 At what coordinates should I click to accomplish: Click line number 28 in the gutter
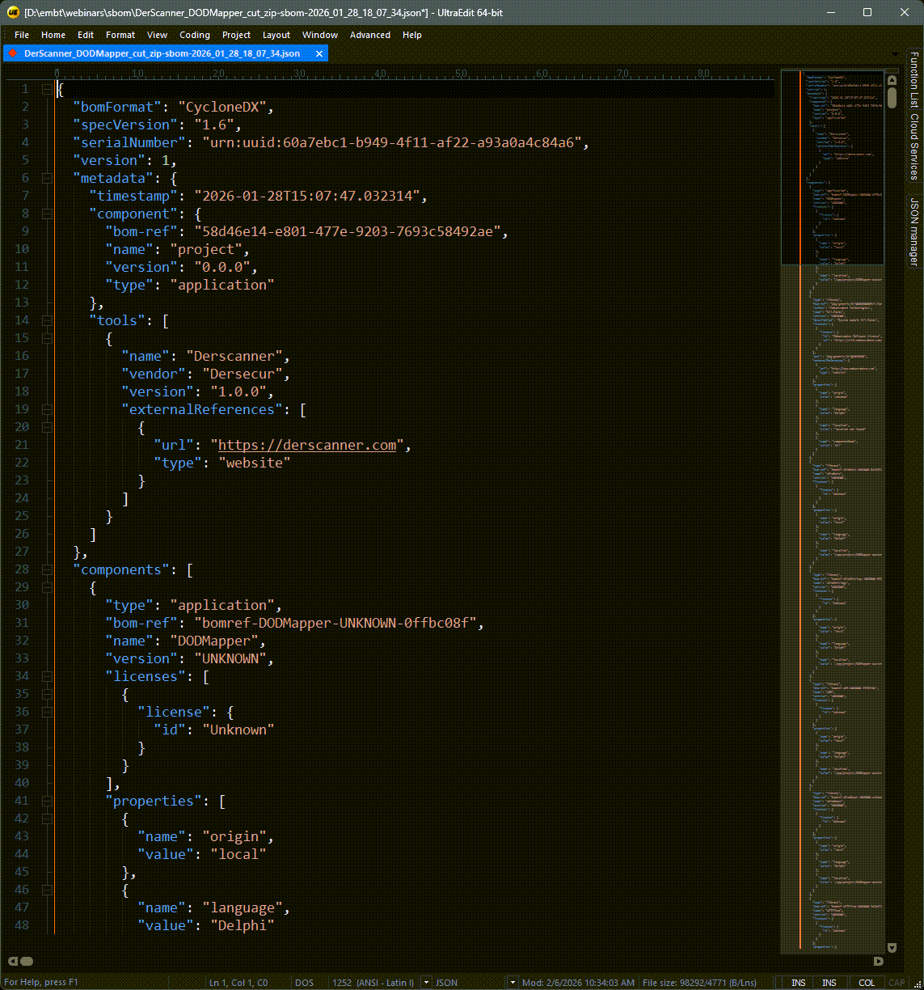[22, 569]
